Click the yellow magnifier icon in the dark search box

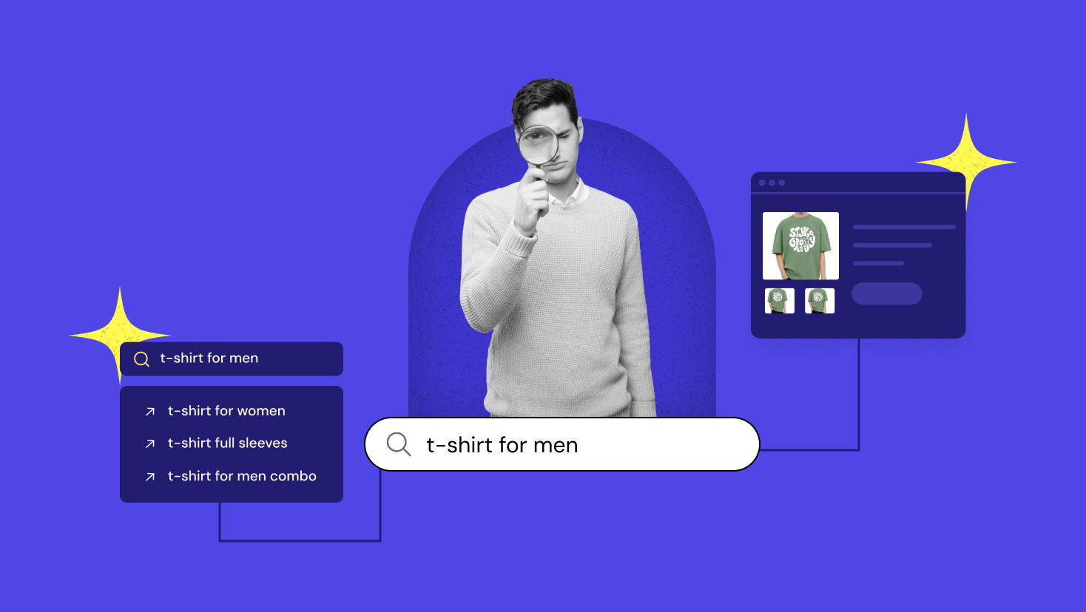[141, 359]
